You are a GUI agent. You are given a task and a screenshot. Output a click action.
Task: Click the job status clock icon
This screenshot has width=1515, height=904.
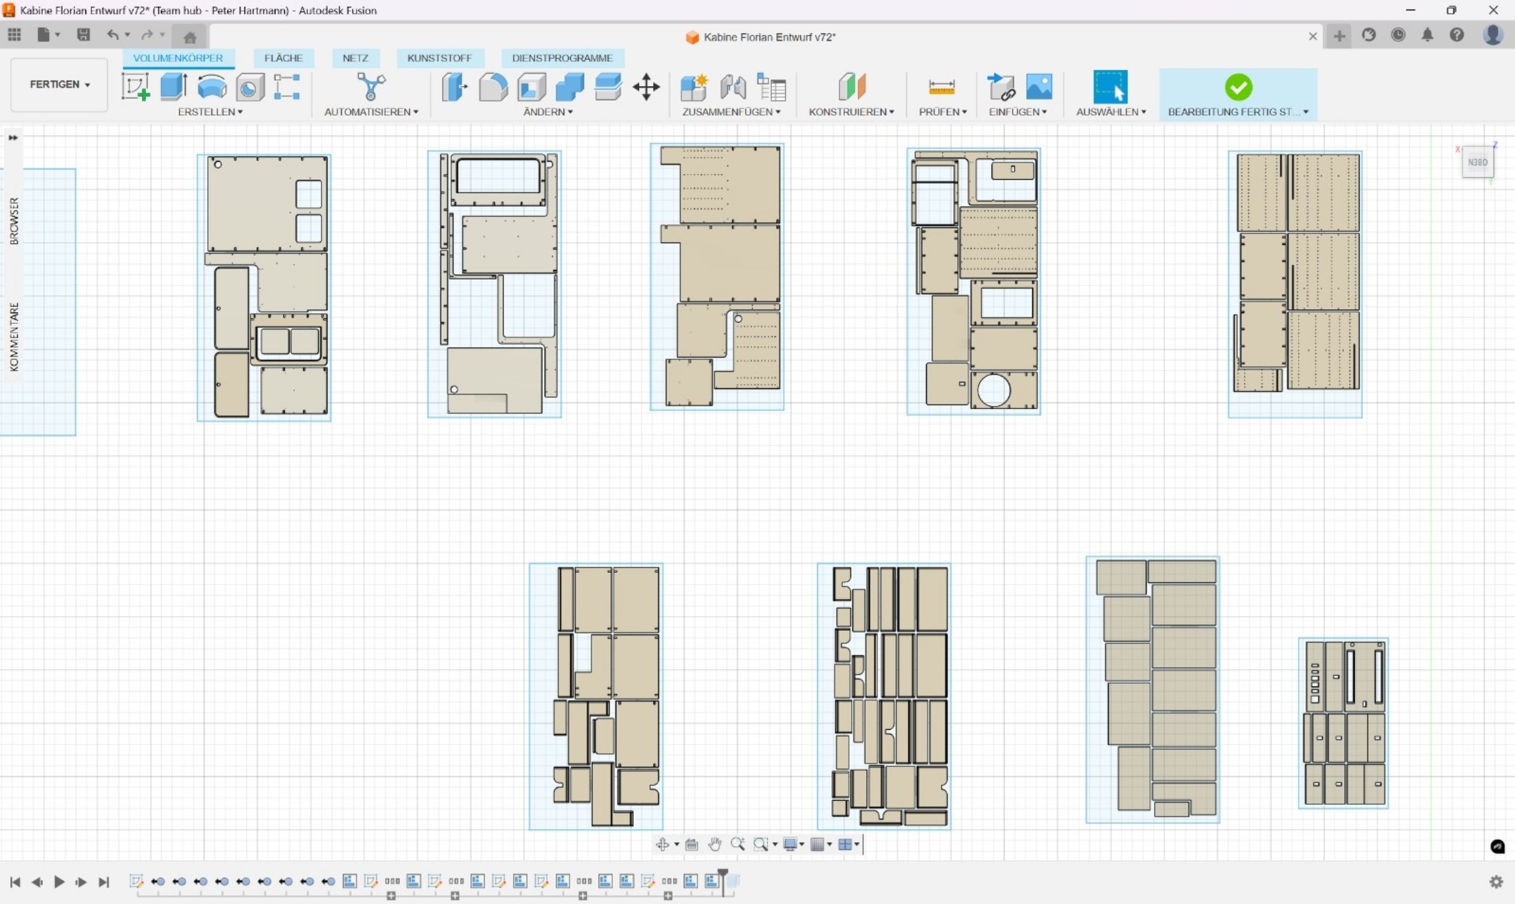pos(1398,35)
